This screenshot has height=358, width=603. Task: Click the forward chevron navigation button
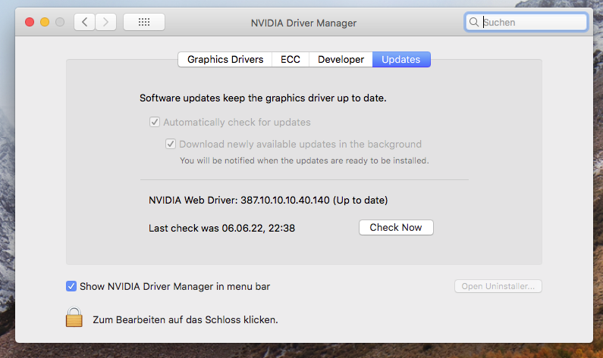pyautogui.click(x=105, y=23)
